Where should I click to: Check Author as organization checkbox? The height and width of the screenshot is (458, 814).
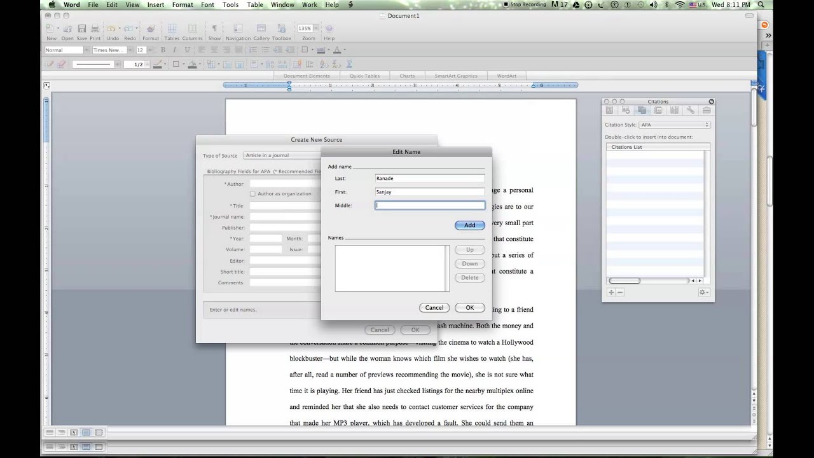pos(252,193)
